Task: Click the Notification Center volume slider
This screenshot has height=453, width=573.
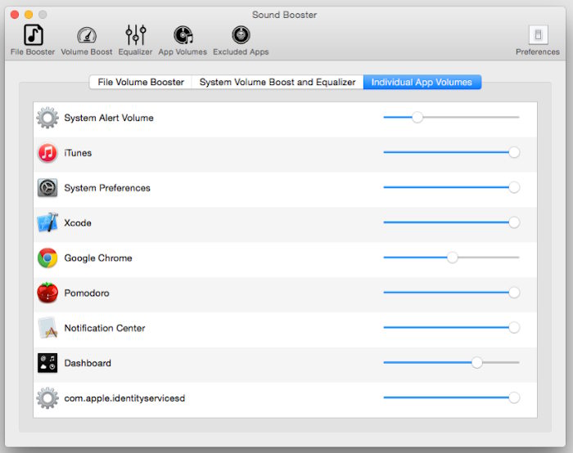Action: (452, 328)
